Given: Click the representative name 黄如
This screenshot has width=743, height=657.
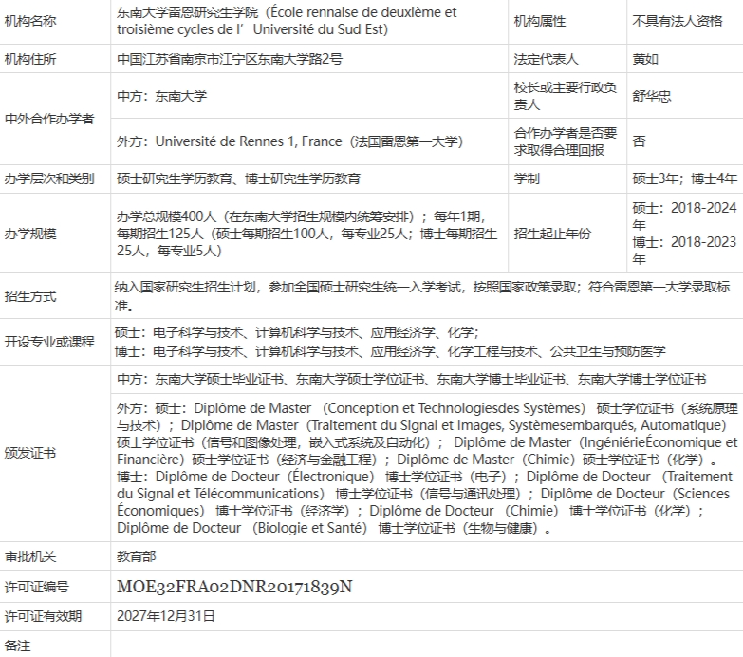Looking at the screenshot, I should (x=645, y=59).
